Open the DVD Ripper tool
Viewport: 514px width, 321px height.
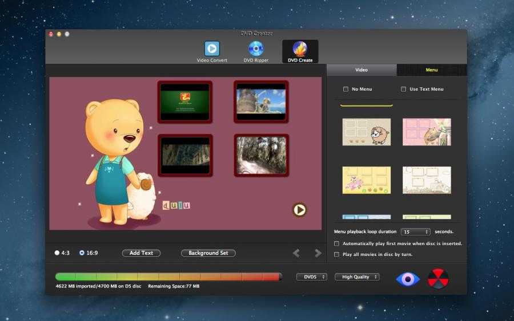pyautogui.click(x=256, y=52)
